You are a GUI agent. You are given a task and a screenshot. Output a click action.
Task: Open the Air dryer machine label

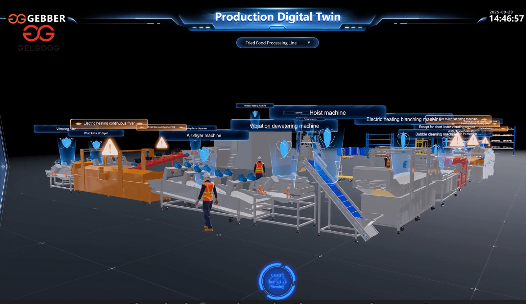click(x=204, y=135)
